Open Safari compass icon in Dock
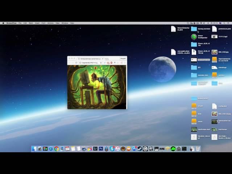 pos(51,149)
